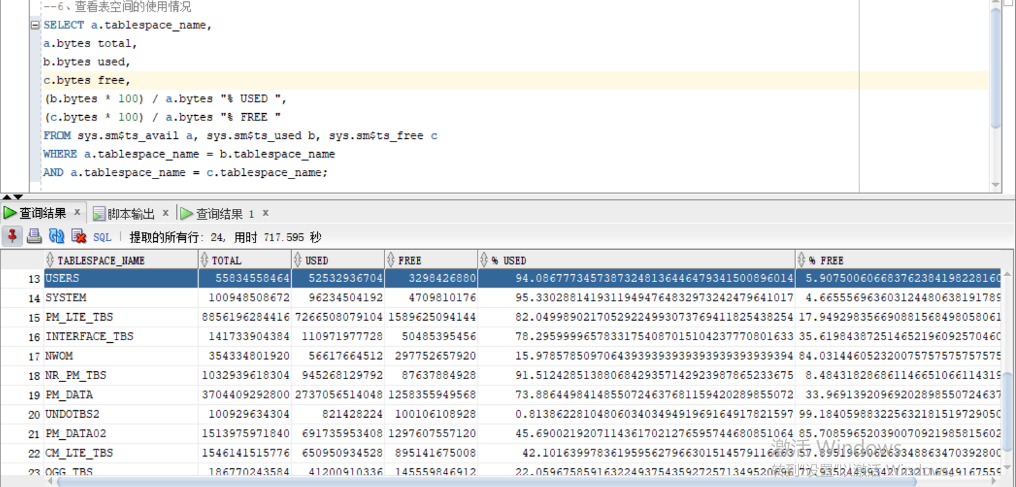Screen dimensions: 1016x487
Task: Select the NWOM tablespace cell
Action: [x=121, y=356]
